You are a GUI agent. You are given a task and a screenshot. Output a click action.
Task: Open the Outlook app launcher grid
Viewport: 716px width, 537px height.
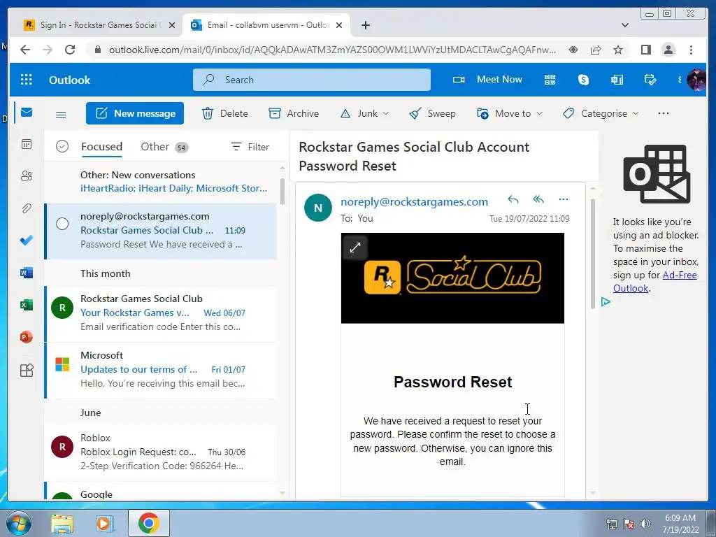[27, 80]
